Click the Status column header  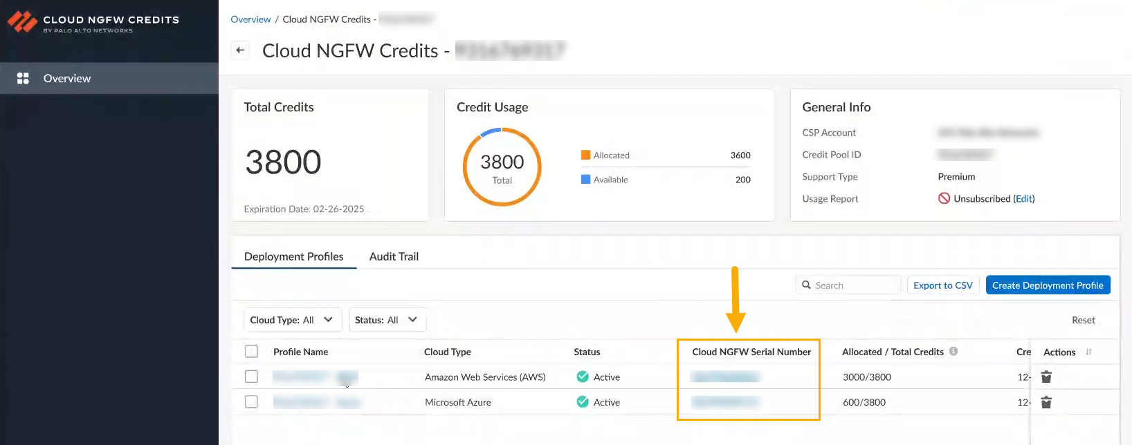tap(587, 352)
